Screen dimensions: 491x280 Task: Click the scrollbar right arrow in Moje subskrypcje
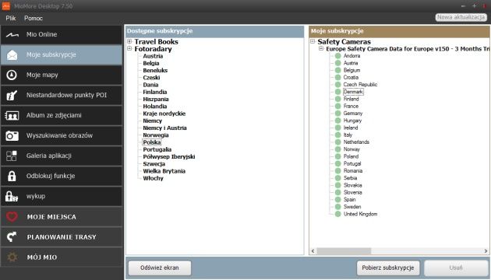click(x=486, y=251)
